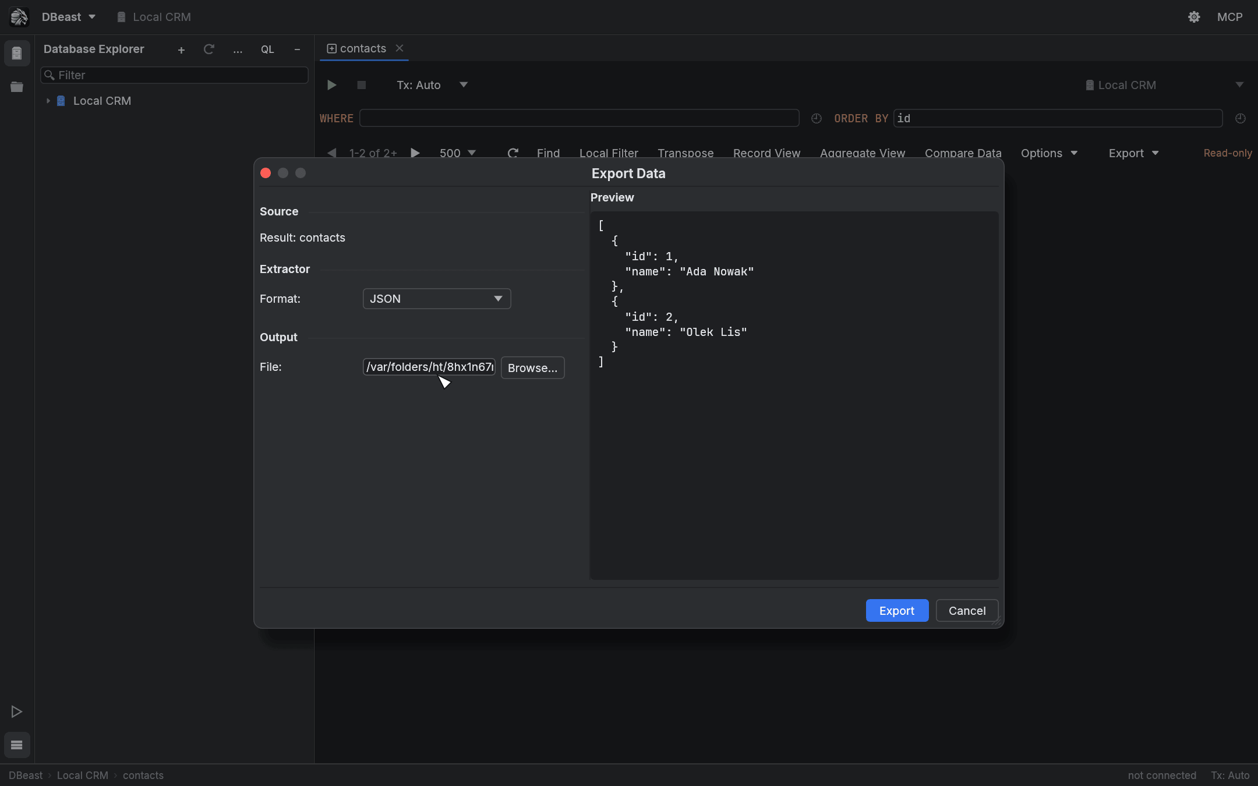Click the ORDER BY field
This screenshot has width=1258, height=786.
coord(1058,118)
